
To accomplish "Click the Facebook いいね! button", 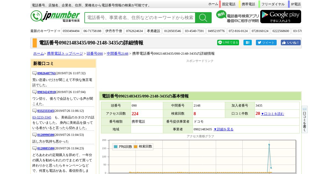I will point(290,43).
